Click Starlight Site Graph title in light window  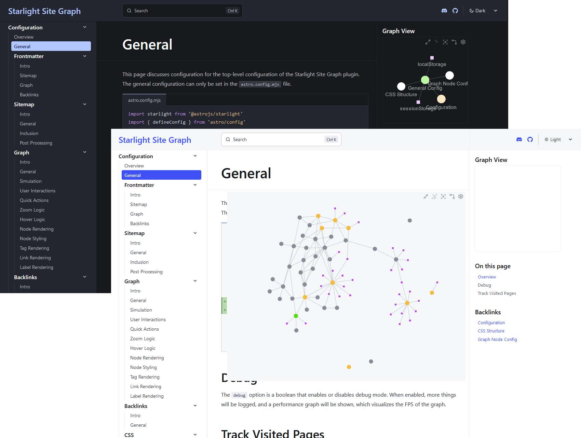tap(155, 140)
